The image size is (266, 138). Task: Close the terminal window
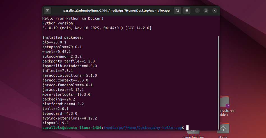point(215,11)
